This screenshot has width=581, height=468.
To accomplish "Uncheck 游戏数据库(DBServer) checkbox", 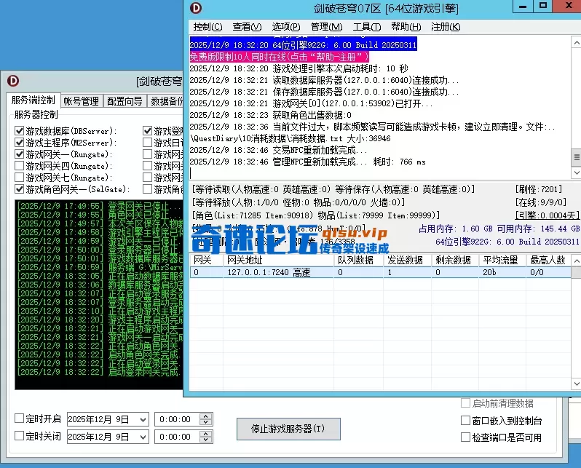I will click(x=19, y=131).
